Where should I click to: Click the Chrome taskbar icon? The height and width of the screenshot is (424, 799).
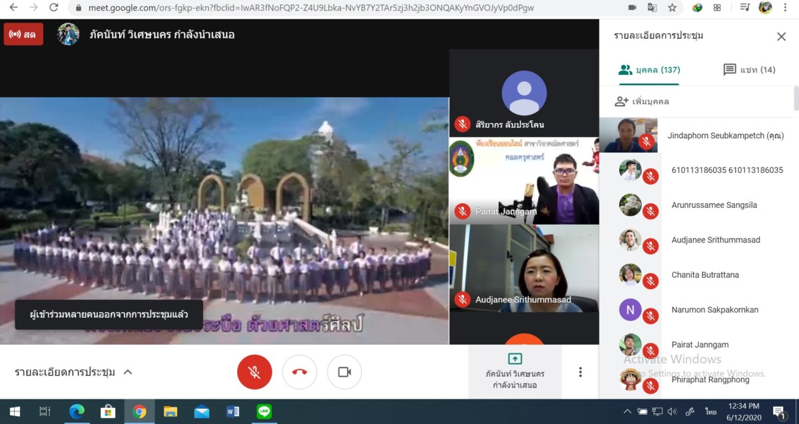pyautogui.click(x=139, y=411)
